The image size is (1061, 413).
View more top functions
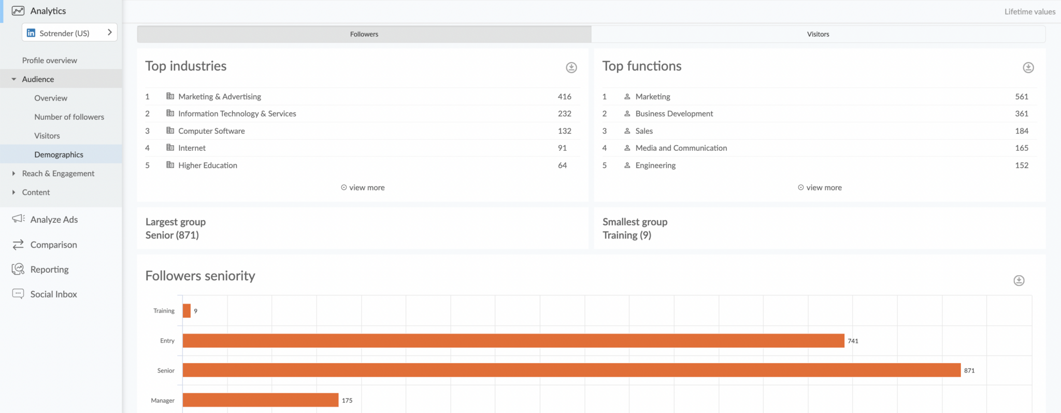(820, 188)
